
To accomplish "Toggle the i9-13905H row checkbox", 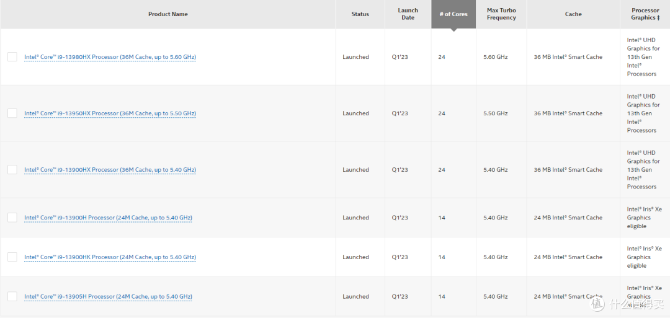I will [12, 296].
